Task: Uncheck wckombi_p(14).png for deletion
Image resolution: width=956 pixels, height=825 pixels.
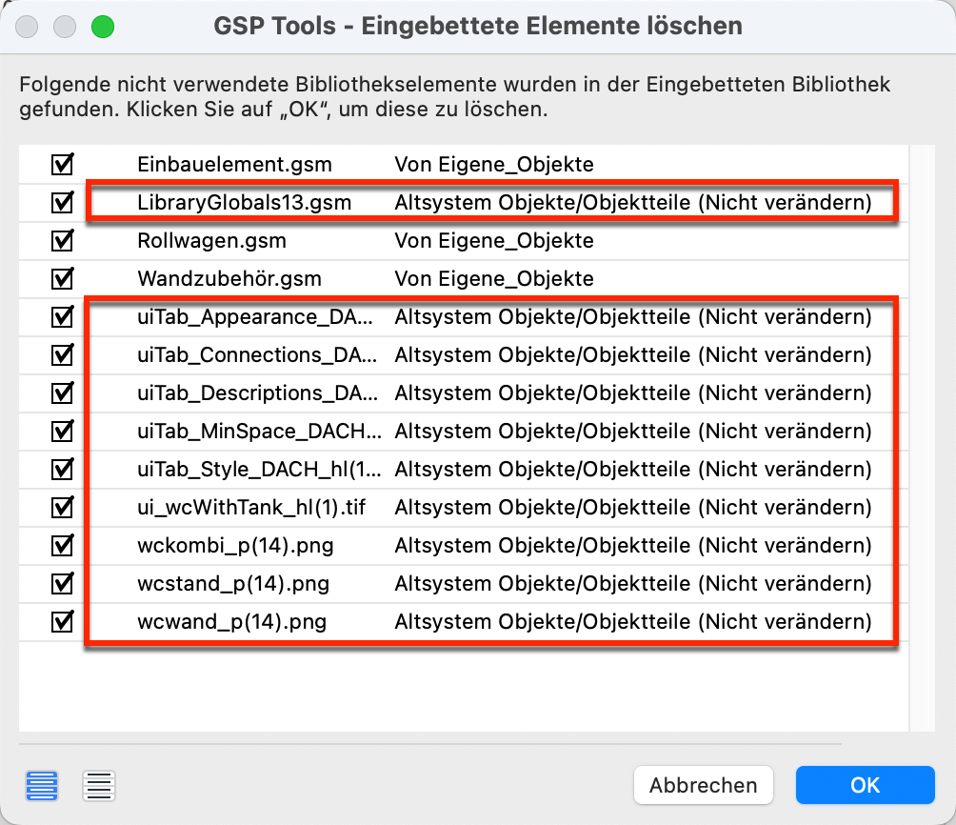Action: pyautogui.click(x=62, y=545)
